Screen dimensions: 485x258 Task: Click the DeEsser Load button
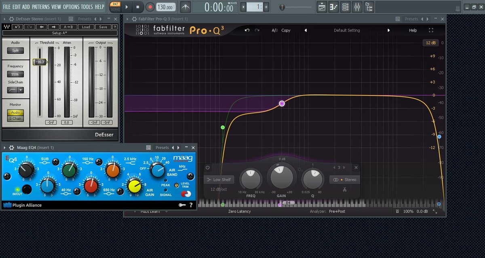point(86,27)
